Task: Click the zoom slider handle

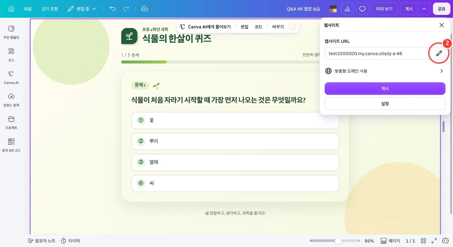Action: pyautogui.click(x=338, y=241)
